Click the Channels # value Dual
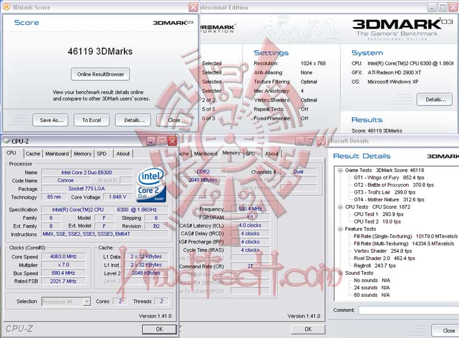The width and height of the screenshot is (459, 338). click(298, 172)
